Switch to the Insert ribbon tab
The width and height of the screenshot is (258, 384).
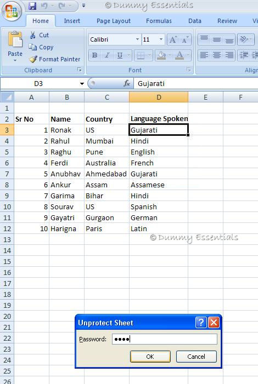(72, 21)
